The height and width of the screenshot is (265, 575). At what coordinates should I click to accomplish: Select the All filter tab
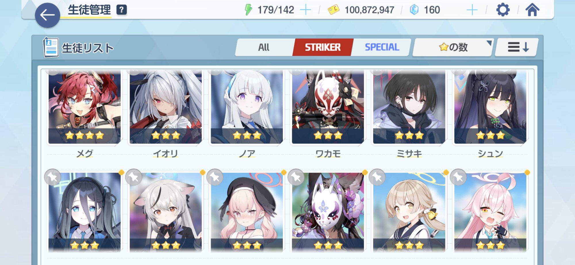pos(264,47)
